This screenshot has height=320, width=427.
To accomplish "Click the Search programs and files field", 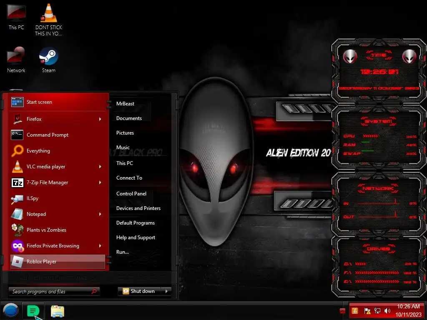I will click(x=54, y=291).
